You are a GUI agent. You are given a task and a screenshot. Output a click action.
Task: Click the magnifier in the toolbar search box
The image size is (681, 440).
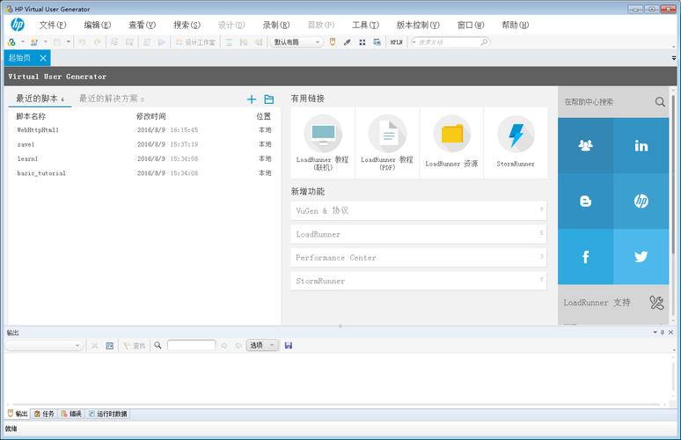(x=484, y=42)
